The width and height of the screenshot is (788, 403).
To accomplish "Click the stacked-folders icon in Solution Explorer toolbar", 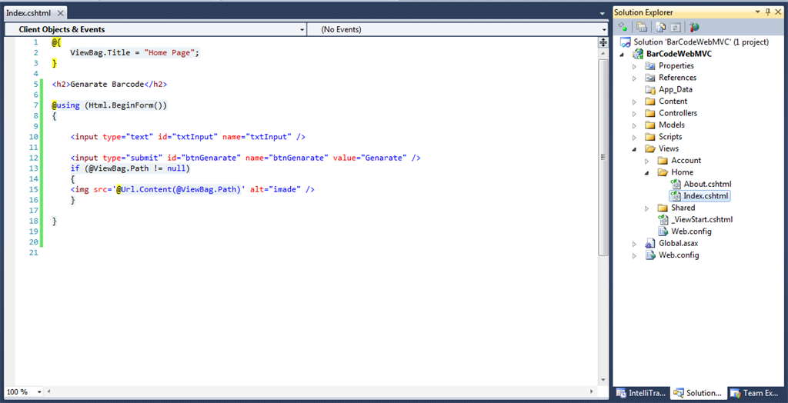I will pyautogui.click(x=642, y=27).
